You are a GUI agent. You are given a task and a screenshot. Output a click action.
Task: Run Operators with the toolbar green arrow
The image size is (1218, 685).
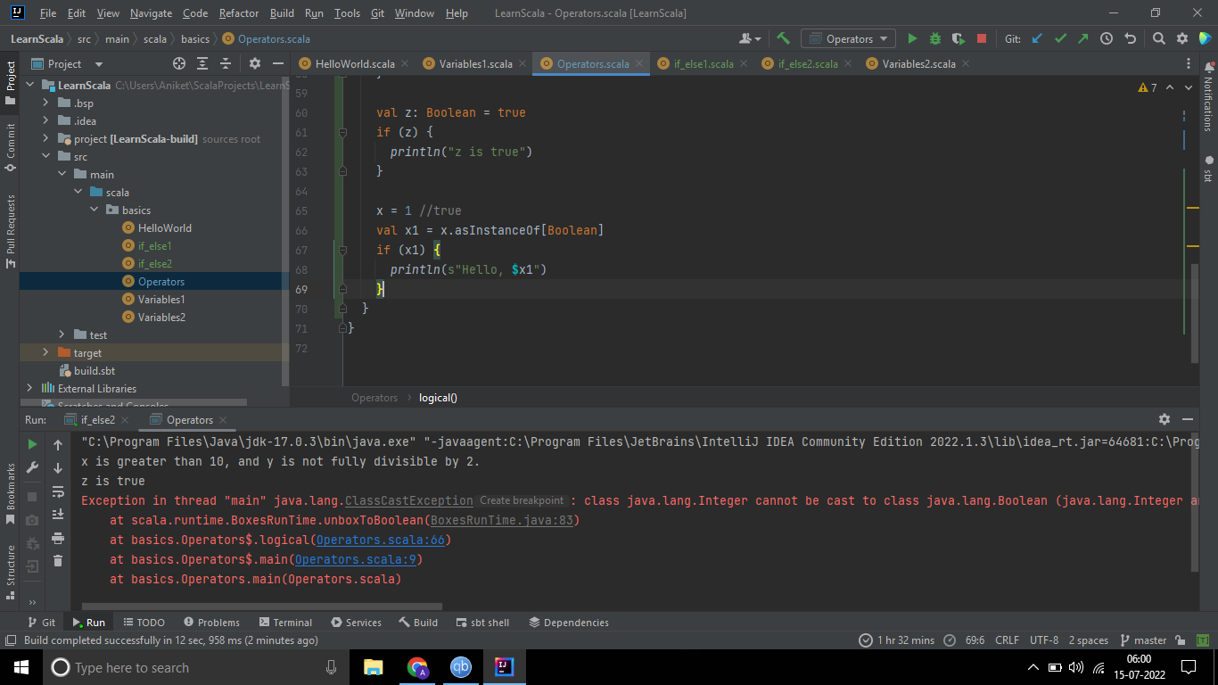(911, 38)
